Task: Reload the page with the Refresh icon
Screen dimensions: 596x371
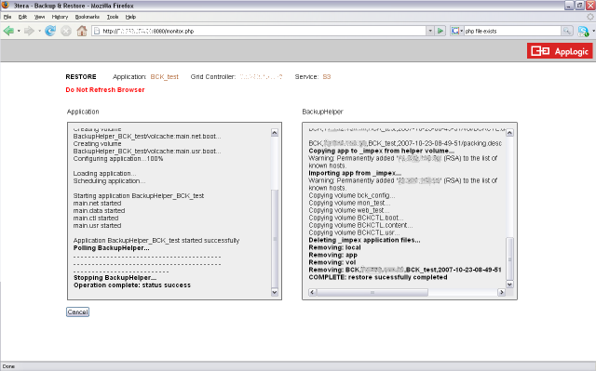Action: pos(50,31)
